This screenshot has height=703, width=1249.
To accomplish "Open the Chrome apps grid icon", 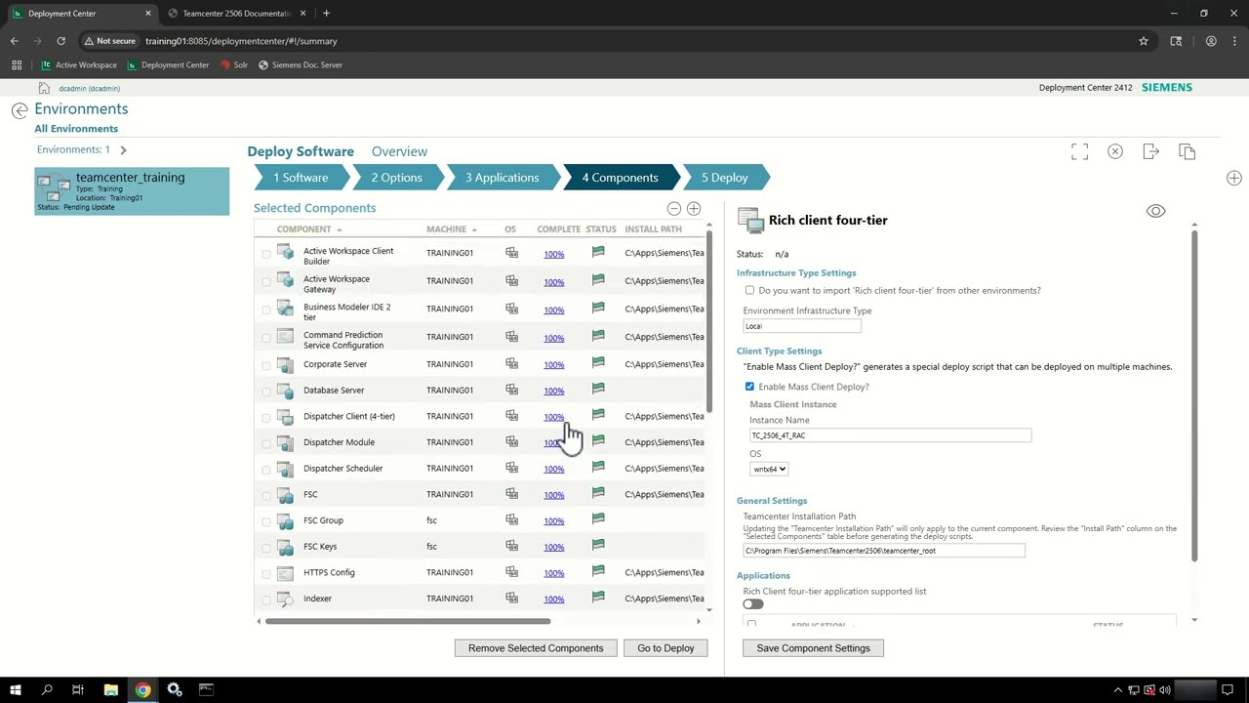I will (x=17, y=65).
